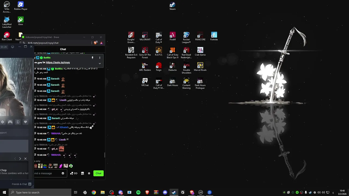Collapse the pinned message chevron
Image resolution: width=349 pixels, height=196 pixels.
(100, 63)
